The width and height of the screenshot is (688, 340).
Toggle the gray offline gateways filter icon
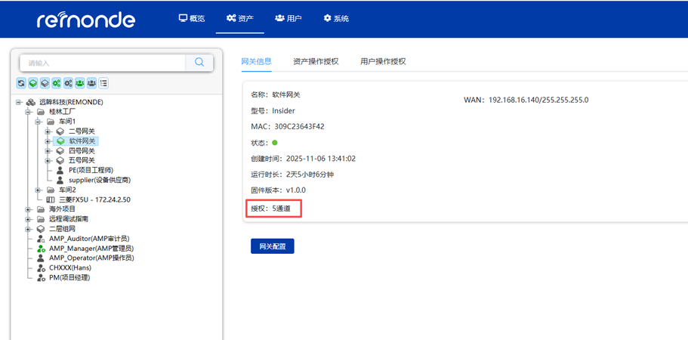[45, 82]
